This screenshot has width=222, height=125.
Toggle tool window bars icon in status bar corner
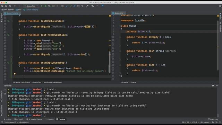pos(1,122)
